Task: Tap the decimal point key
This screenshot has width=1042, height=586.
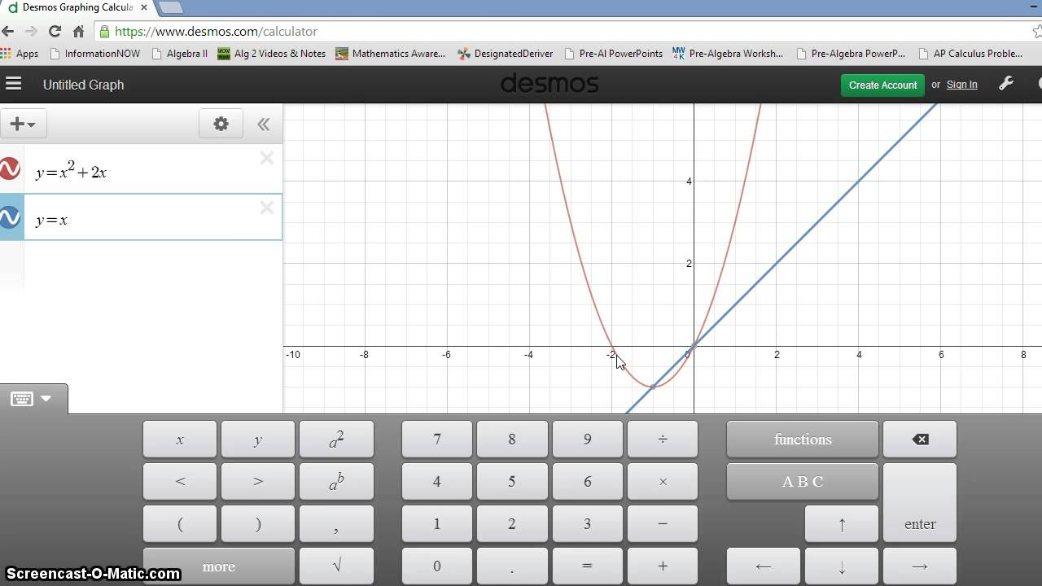Action: [x=512, y=566]
